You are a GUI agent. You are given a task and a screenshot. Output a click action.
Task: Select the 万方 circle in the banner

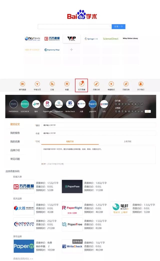click(x=104, y=104)
